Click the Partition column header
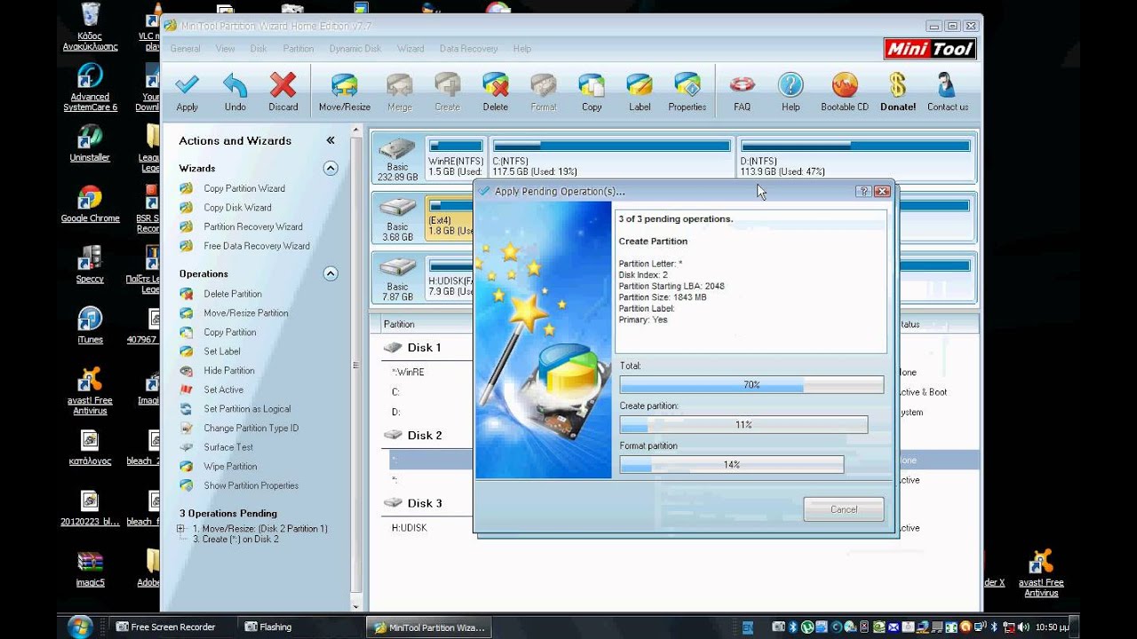Image resolution: width=1137 pixels, height=639 pixels. 400,324
